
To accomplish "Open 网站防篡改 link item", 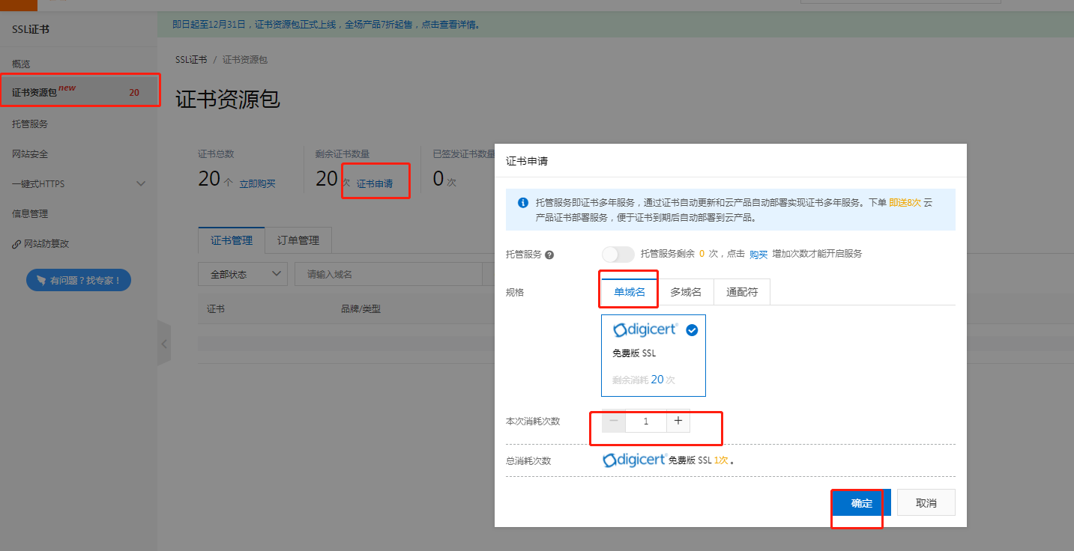I will [46, 244].
